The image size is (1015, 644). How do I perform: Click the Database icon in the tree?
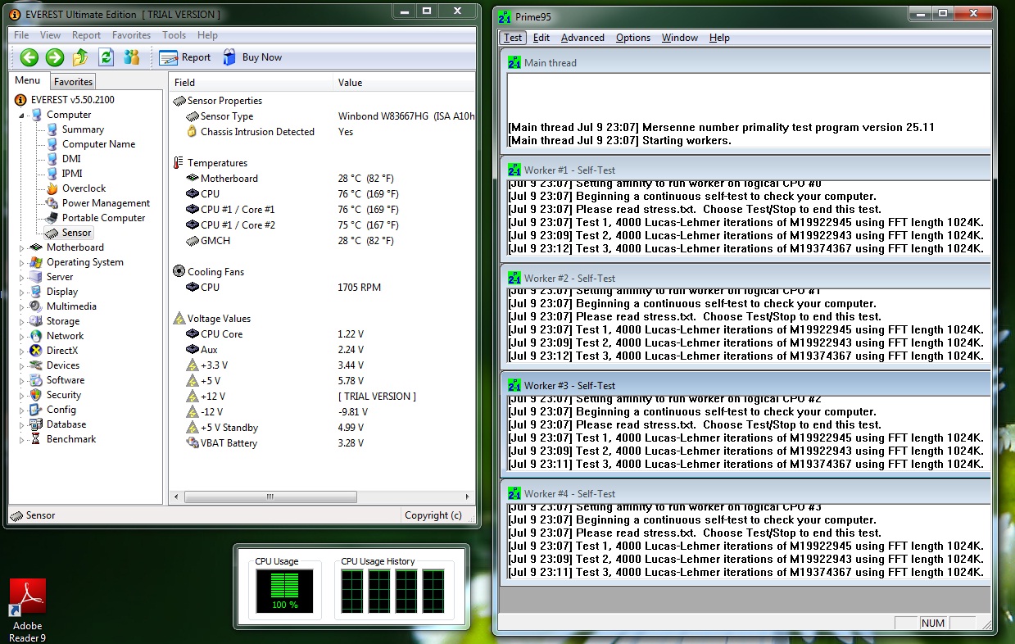click(36, 424)
